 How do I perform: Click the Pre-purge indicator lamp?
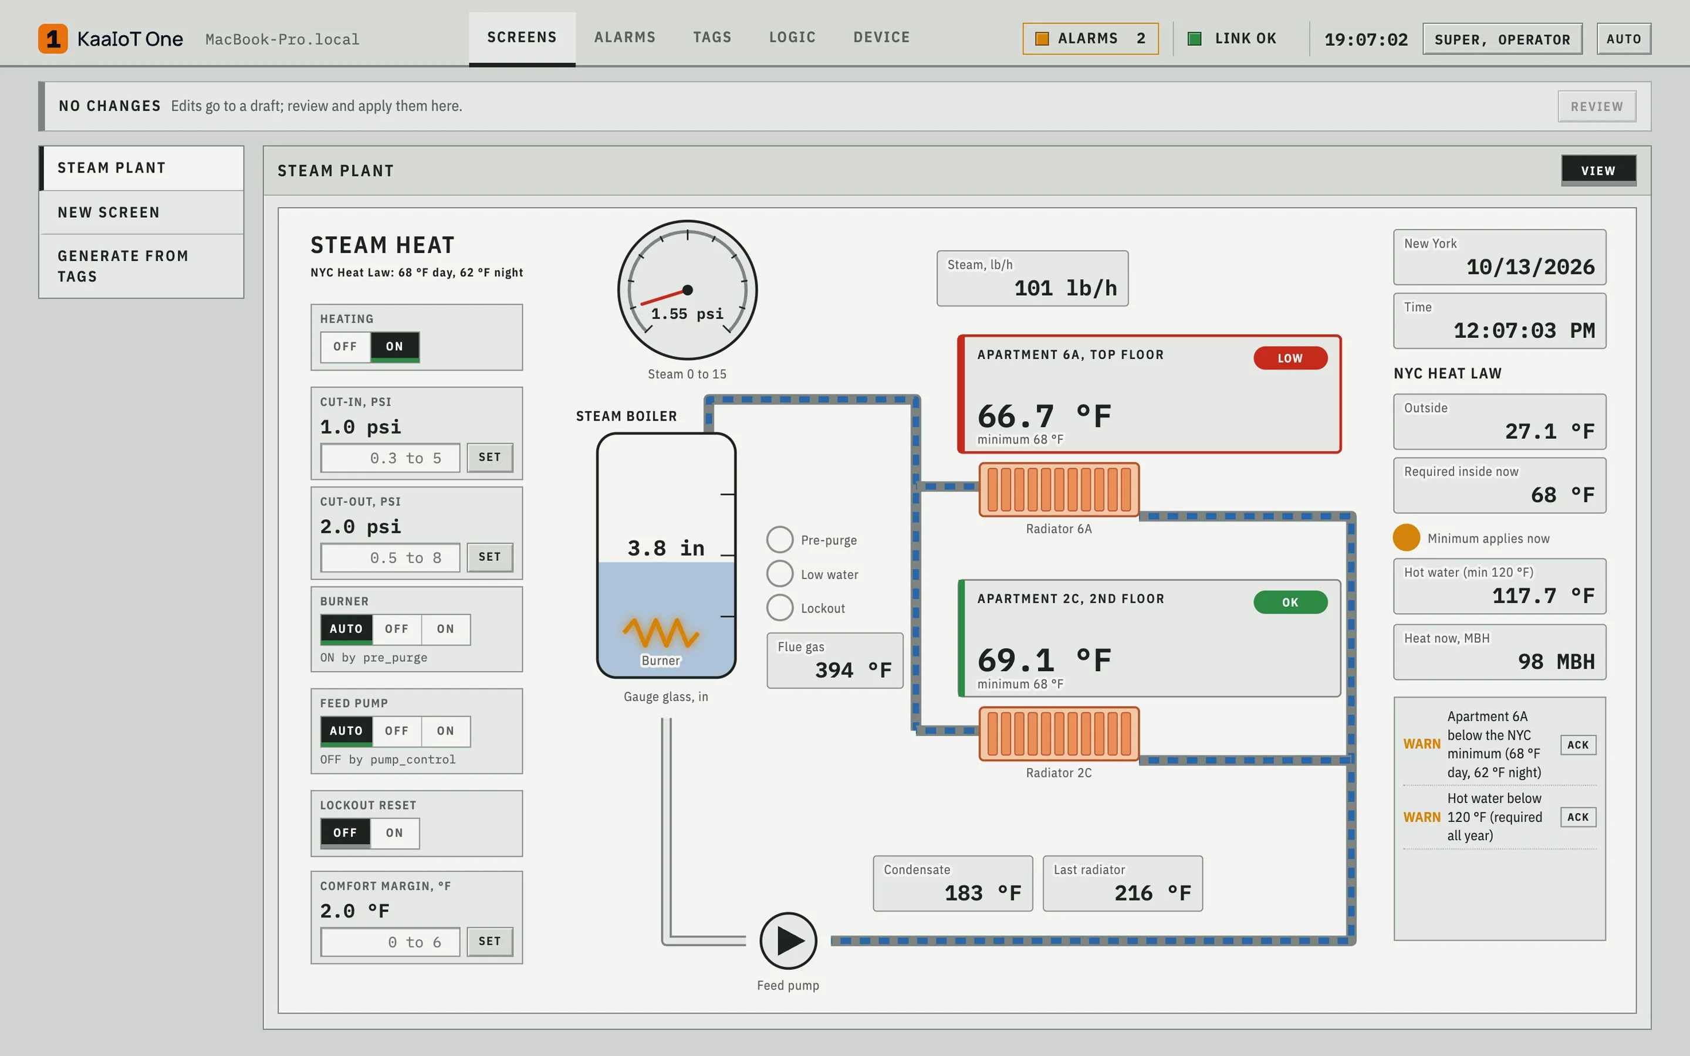click(780, 540)
